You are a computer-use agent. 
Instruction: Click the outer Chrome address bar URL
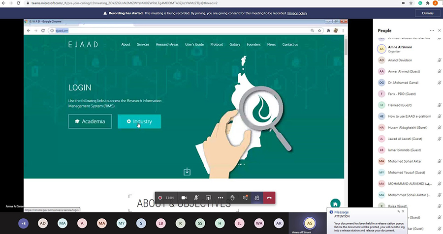pyautogui.click(x=125, y=3)
